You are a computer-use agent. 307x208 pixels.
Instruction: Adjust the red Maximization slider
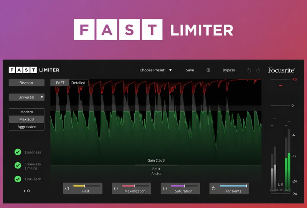[x=135, y=186]
